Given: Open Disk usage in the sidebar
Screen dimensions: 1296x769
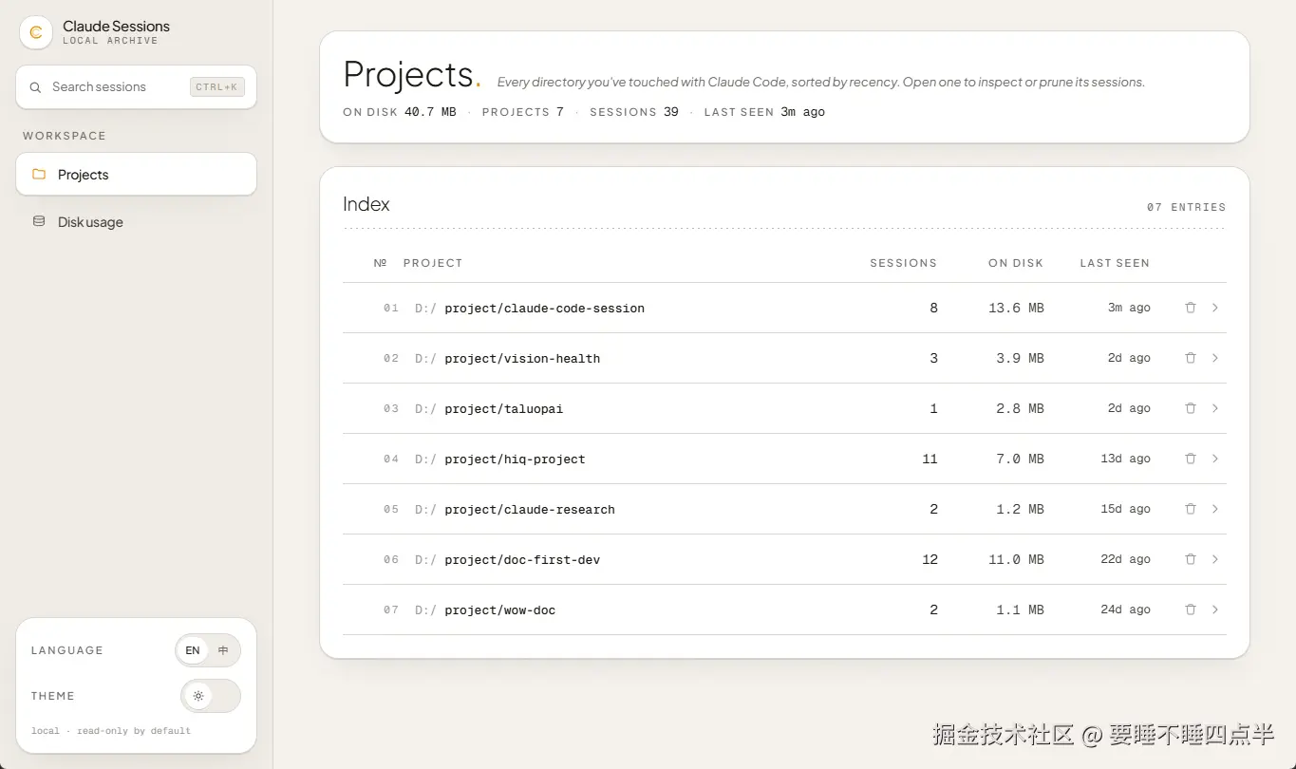Looking at the screenshot, I should click(137, 222).
